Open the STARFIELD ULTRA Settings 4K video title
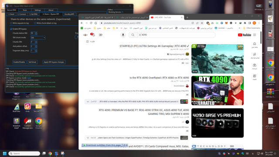This screenshot has width=279, height=157. pos(154,46)
